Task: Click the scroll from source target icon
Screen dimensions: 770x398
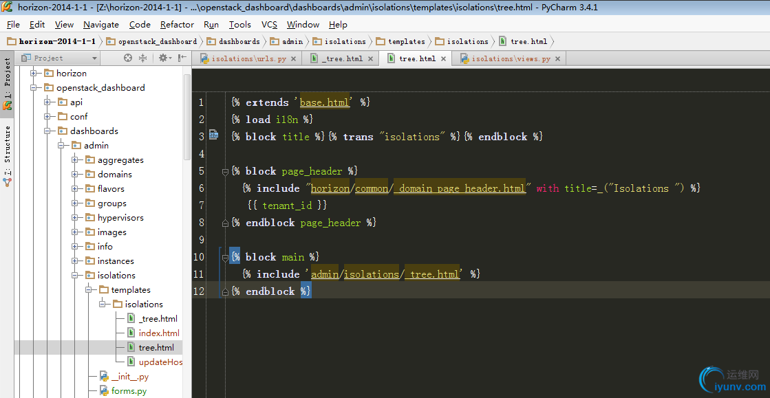Action: [x=128, y=58]
